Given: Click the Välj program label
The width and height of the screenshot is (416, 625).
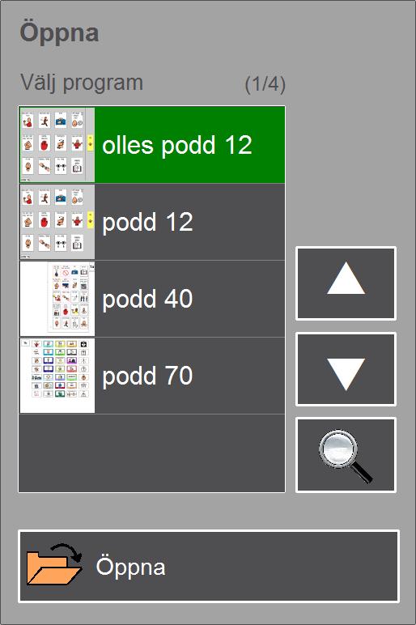Looking at the screenshot, I should point(82,83).
